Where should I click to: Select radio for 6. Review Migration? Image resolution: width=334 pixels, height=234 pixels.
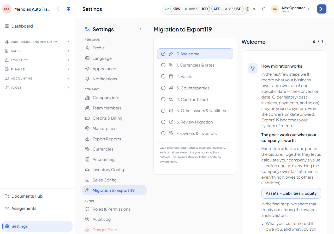tap(163, 122)
